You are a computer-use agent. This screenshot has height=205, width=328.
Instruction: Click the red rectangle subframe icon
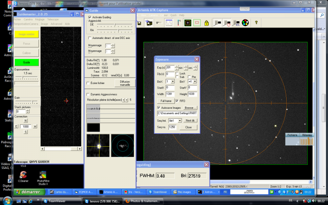[x=197, y=23]
